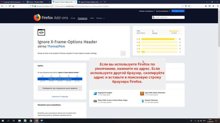The image size is (220, 123).
Task: Read all 11 reviews link
Action: click(x=60, y=96)
